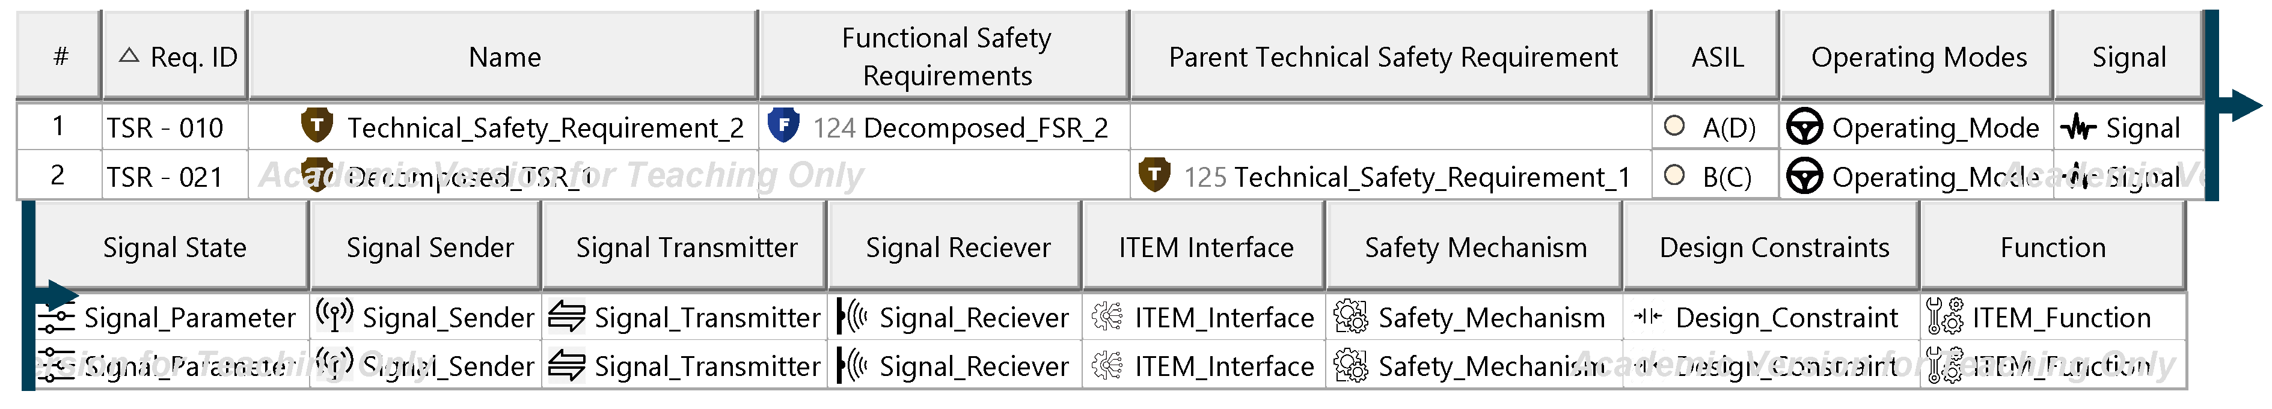
Task: Click the arrows icon beside first Signal_Transmitter
Action: tap(566, 317)
